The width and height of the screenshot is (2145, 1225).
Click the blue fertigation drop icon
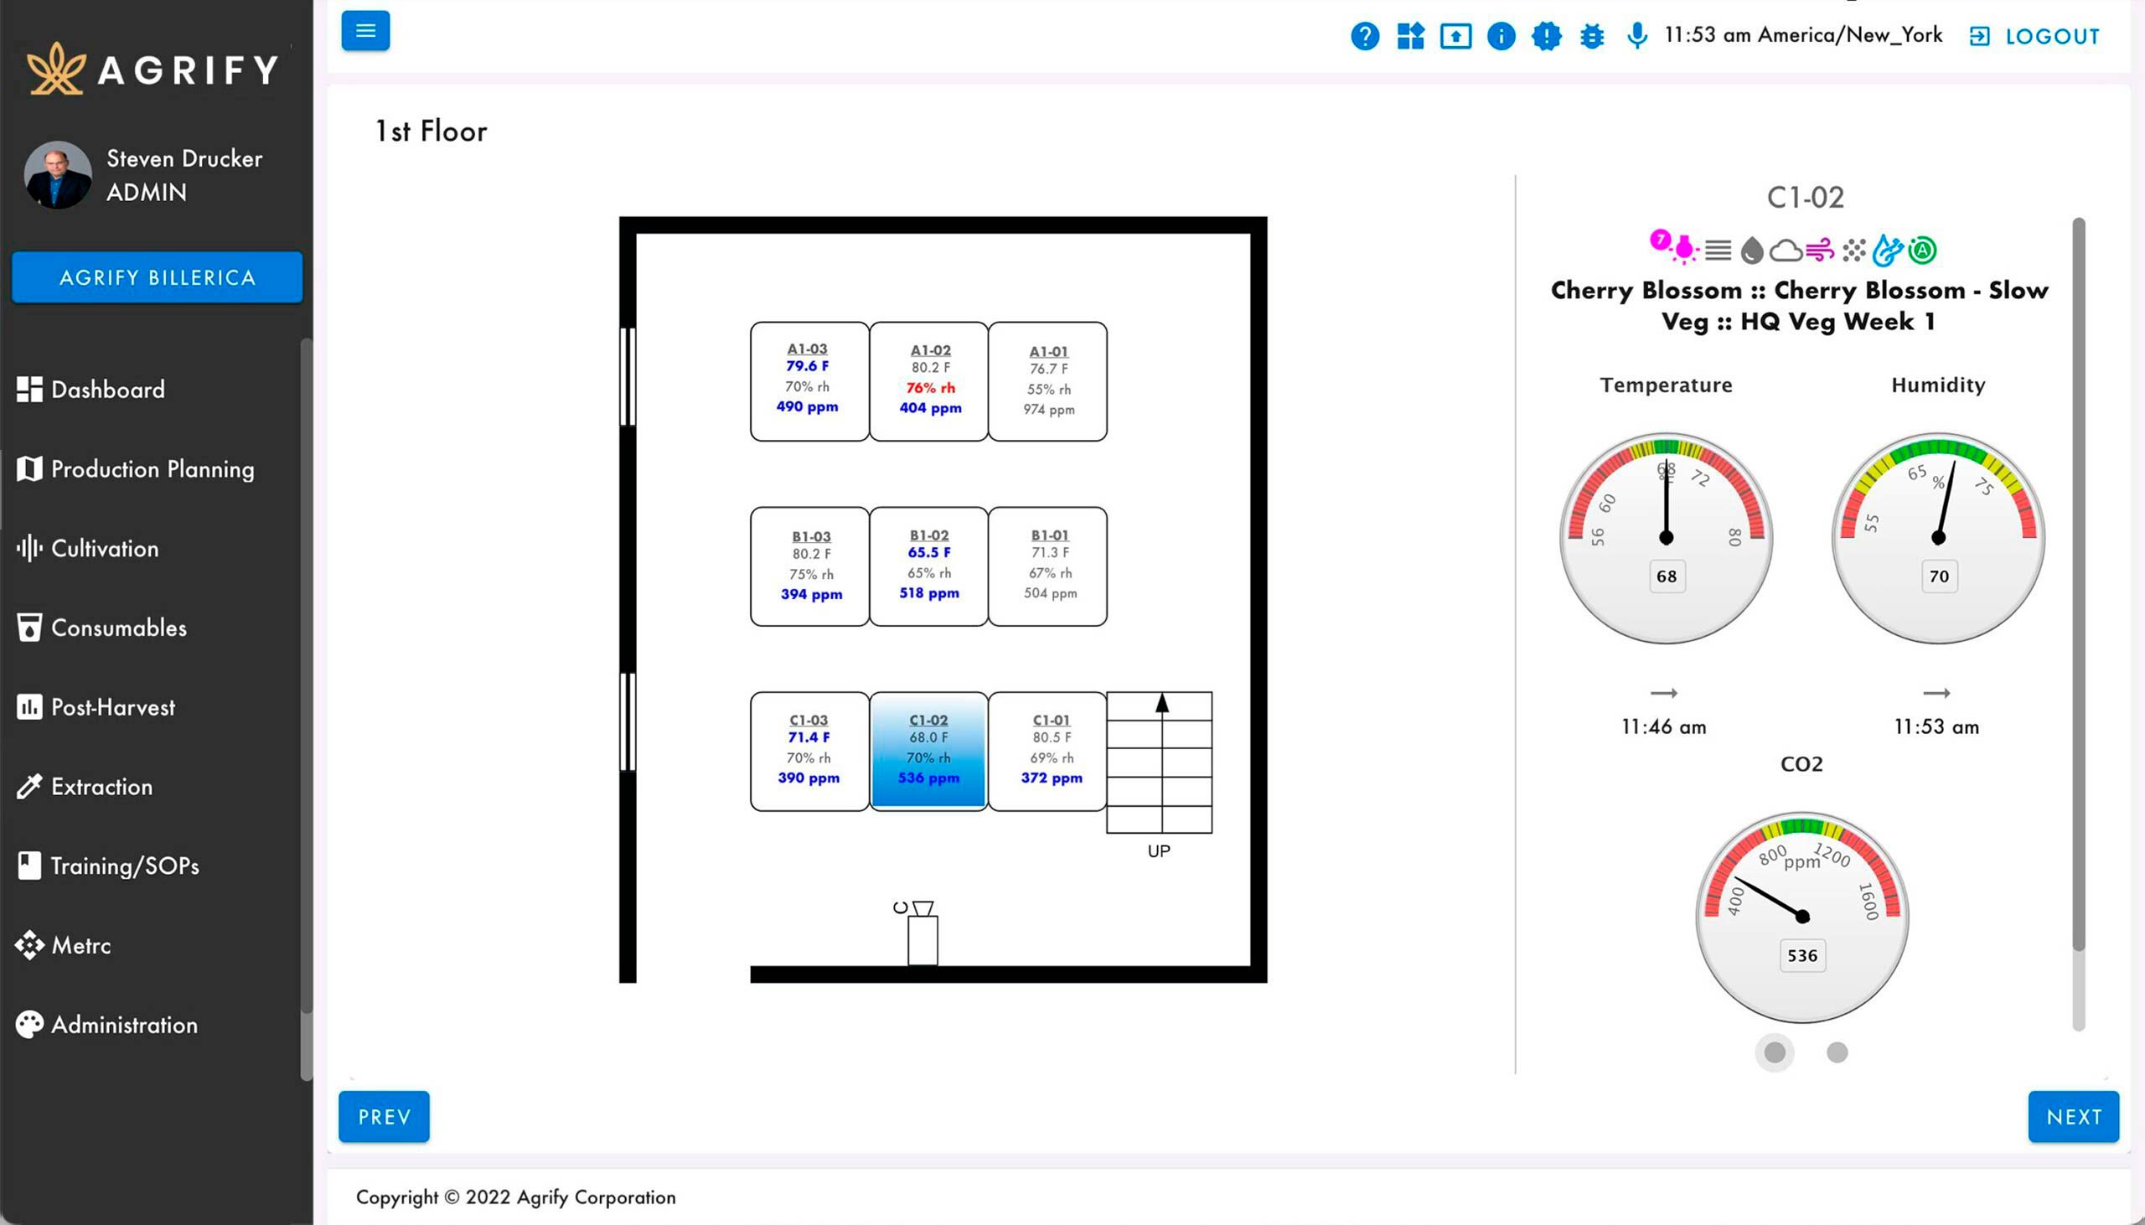tap(1888, 250)
